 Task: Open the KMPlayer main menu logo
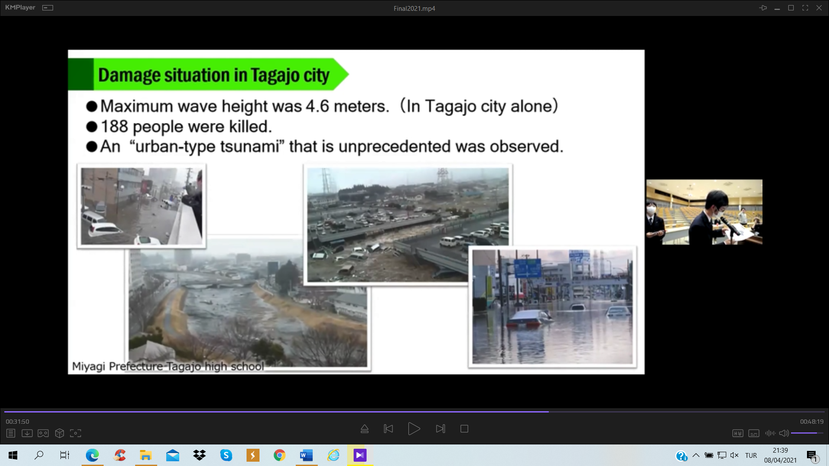pos(20,8)
